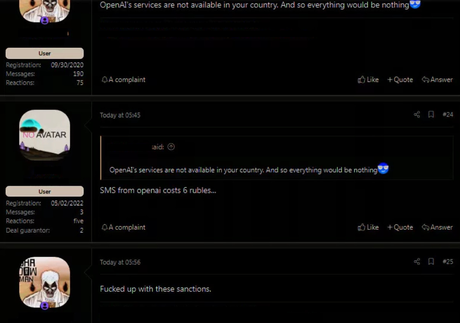Open permalink number #24
The width and height of the screenshot is (460, 323).
pyautogui.click(x=448, y=115)
